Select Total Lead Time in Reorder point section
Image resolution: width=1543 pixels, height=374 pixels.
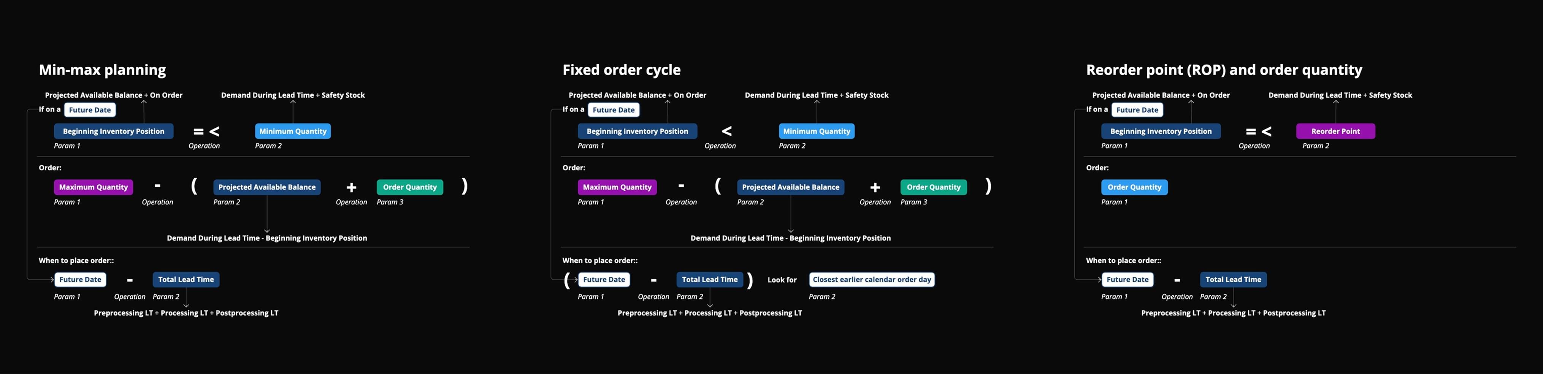pos(1233,280)
